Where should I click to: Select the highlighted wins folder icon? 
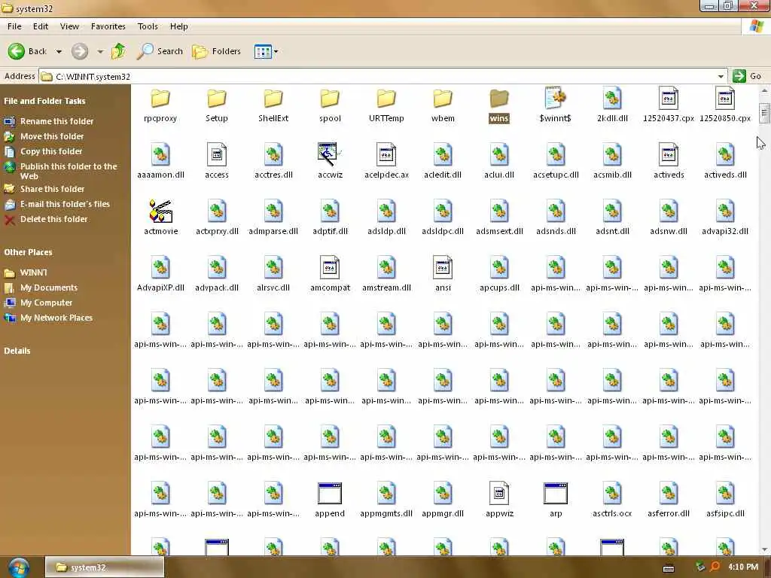(499, 99)
